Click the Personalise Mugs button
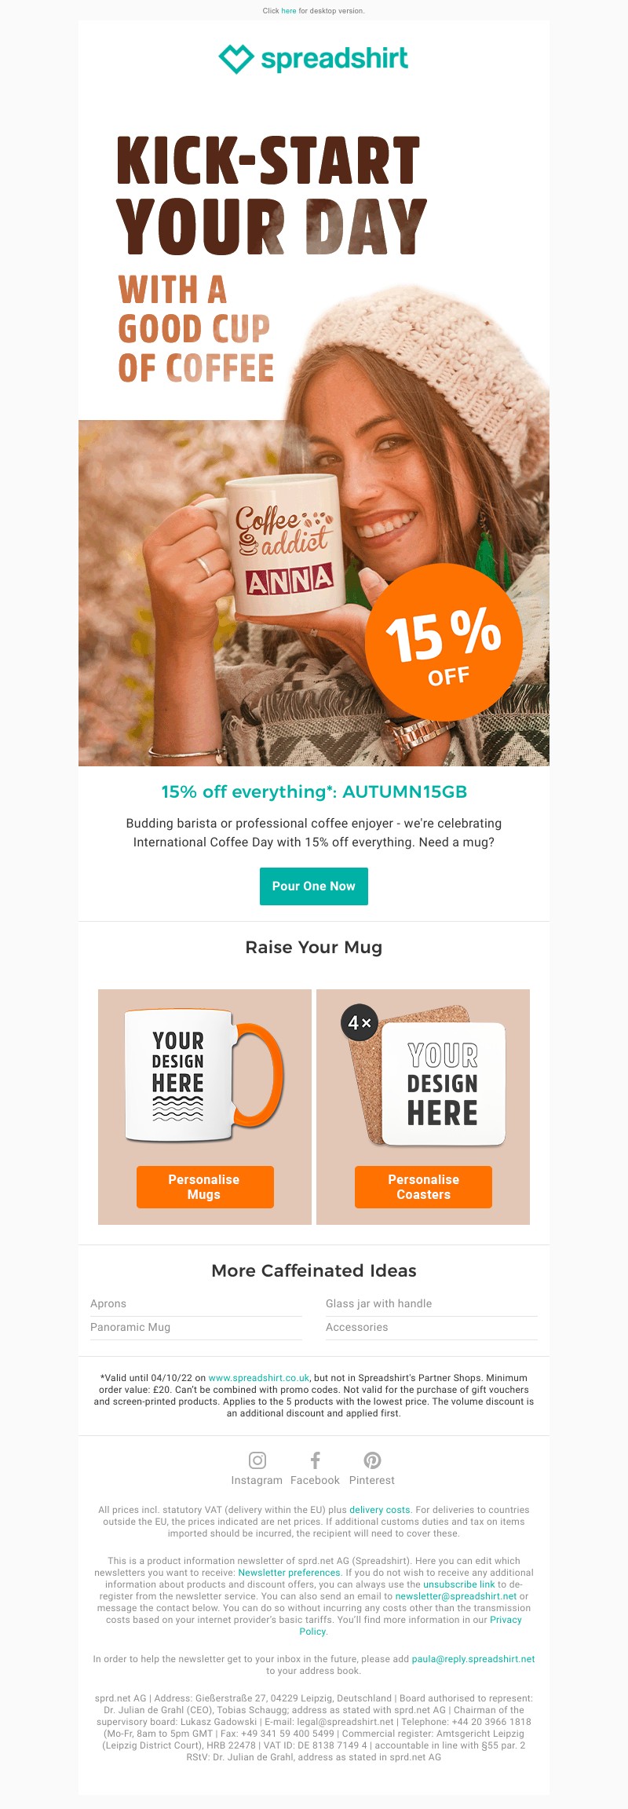Viewport: 628px width, 1809px height. coord(205,1187)
